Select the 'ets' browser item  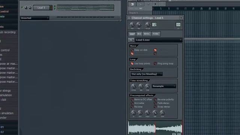tap(2, 27)
